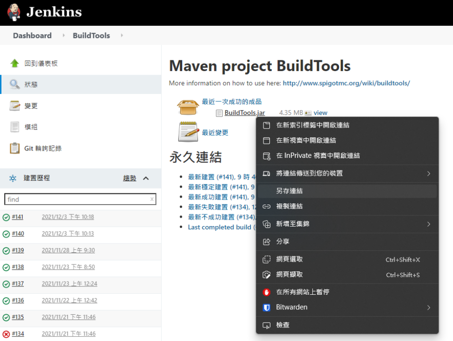
Task: Open the spigotmc.org buildtools wiki link
Action: 346,83
